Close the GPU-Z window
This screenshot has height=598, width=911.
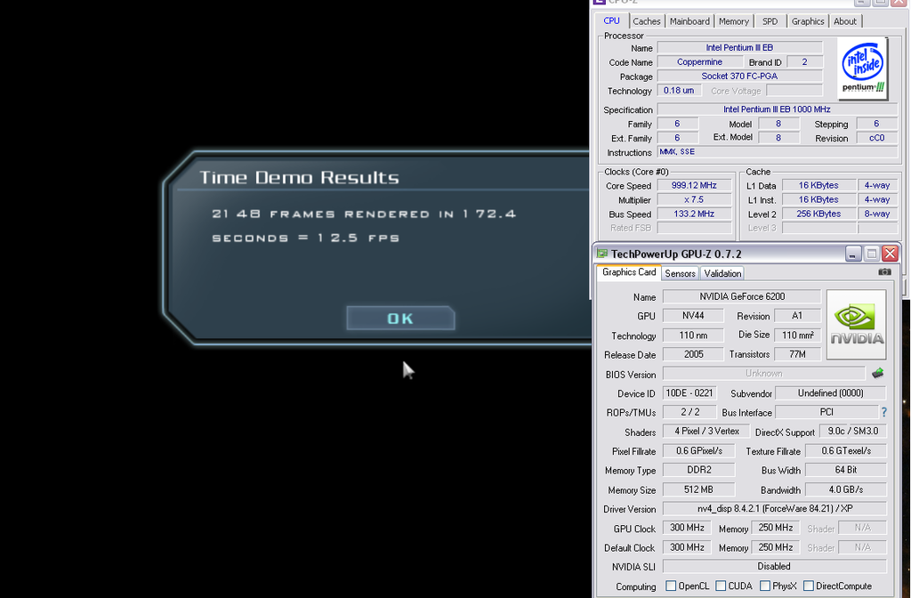coord(890,254)
